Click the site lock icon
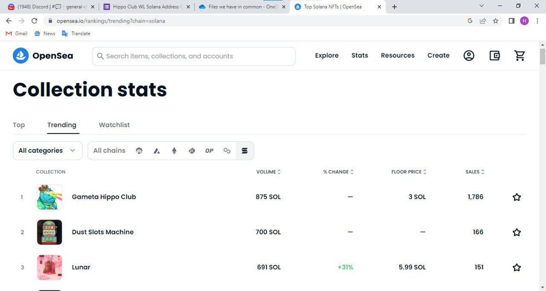This screenshot has width=546, height=291. click(x=51, y=21)
